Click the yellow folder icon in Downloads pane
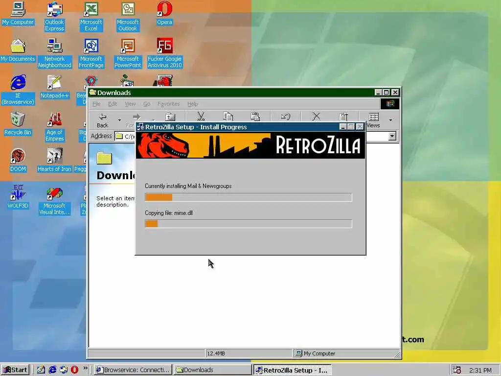501x376 pixels. coord(104,158)
